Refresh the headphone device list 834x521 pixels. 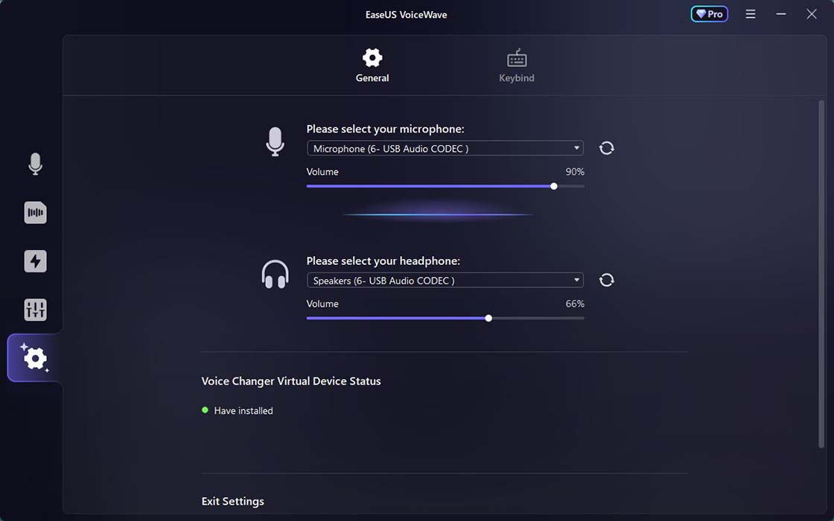pyautogui.click(x=606, y=280)
